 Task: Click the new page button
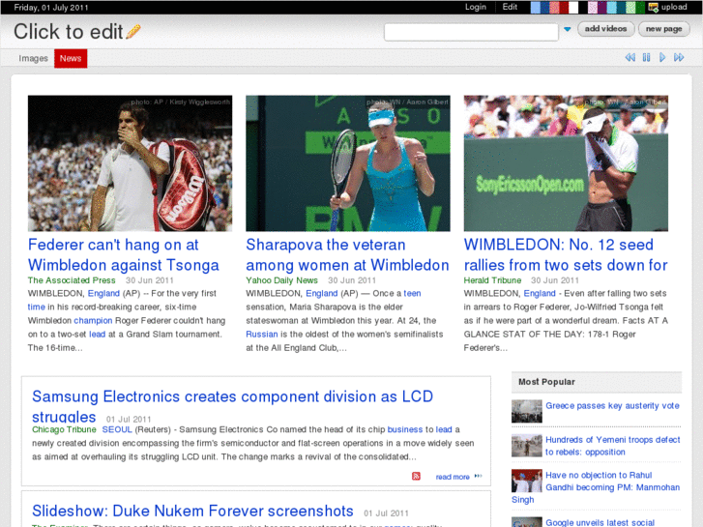(x=664, y=29)
